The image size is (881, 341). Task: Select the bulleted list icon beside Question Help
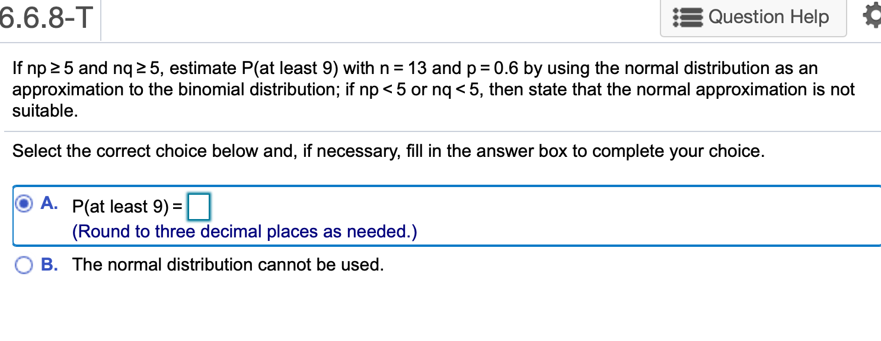click(688, 17)
